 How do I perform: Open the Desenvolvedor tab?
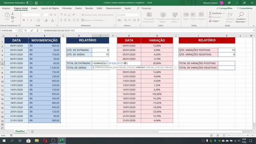point(113,8)
